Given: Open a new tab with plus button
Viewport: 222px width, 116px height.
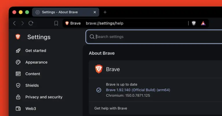Looking at the screenshot, I should [105, 12].
